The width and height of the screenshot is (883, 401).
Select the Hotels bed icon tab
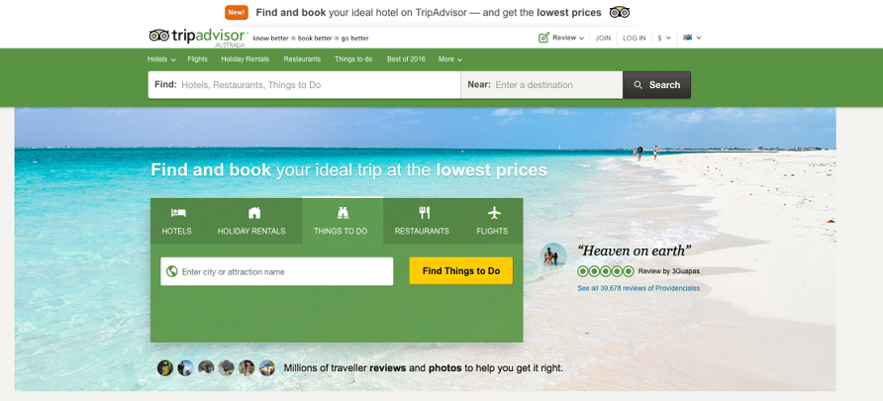(x=178, y=213)
